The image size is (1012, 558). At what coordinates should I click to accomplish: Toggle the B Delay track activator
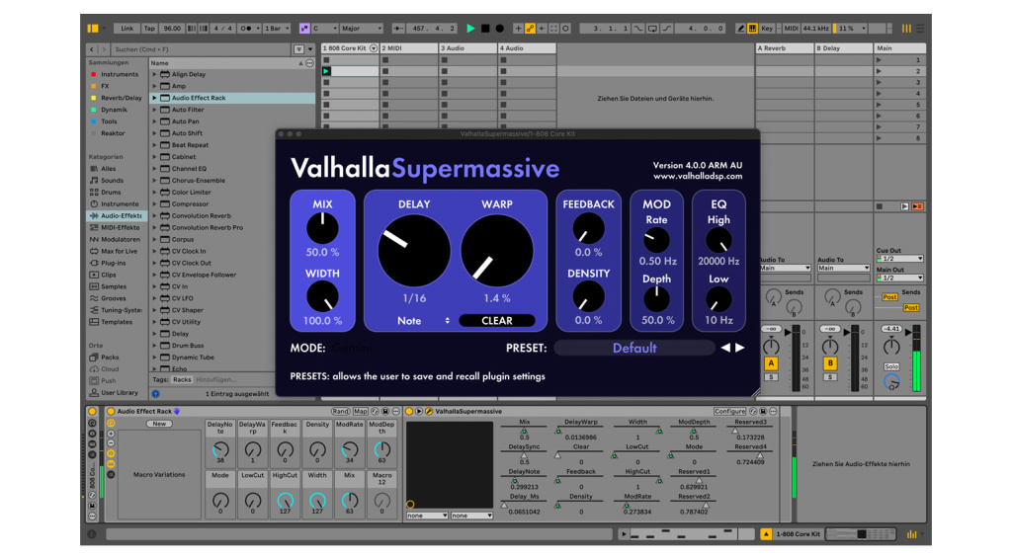coord(830,363)
